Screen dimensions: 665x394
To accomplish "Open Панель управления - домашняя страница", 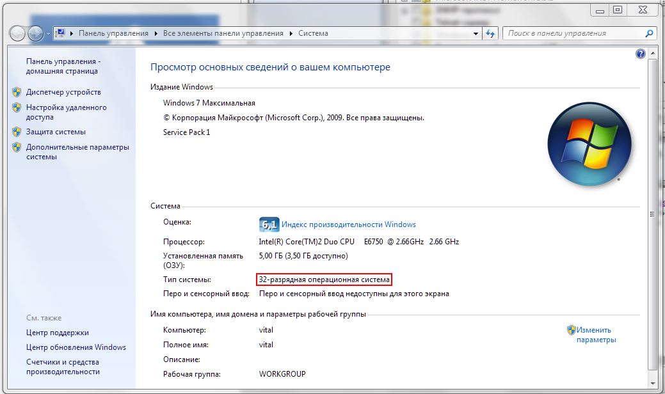I will click(x=63, y=66).
